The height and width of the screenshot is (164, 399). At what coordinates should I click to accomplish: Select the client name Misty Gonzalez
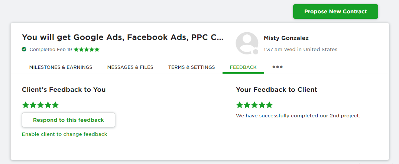coord(286,38)
